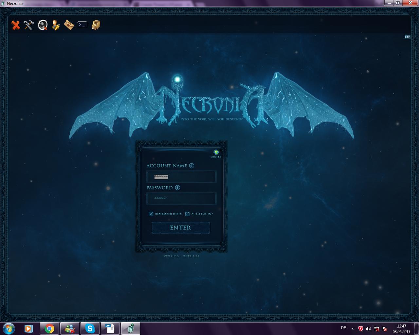Click the HIDE toolbar button
Viewport: 419px width, 335px height.
[x=407, y=37]
